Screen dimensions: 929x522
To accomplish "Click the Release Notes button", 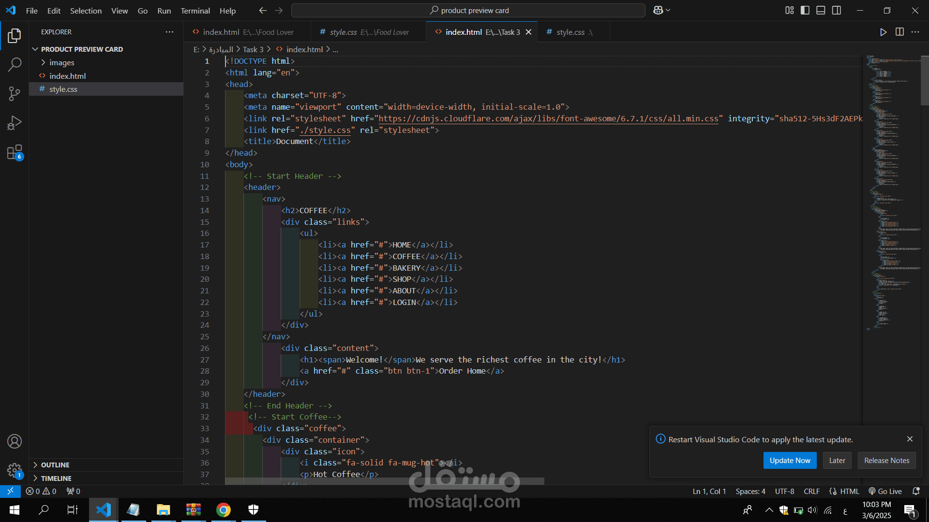I will tap(886, 460).
